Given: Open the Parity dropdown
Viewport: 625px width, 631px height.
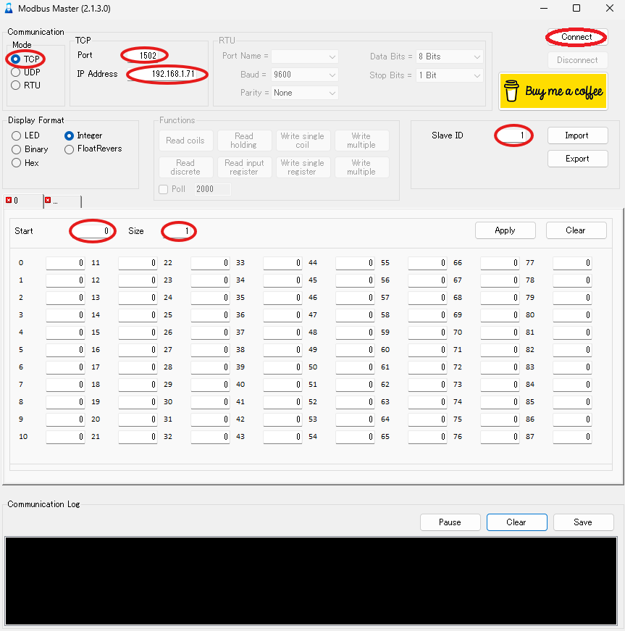Looking at the screenshot, I should [x=305, y=93].
